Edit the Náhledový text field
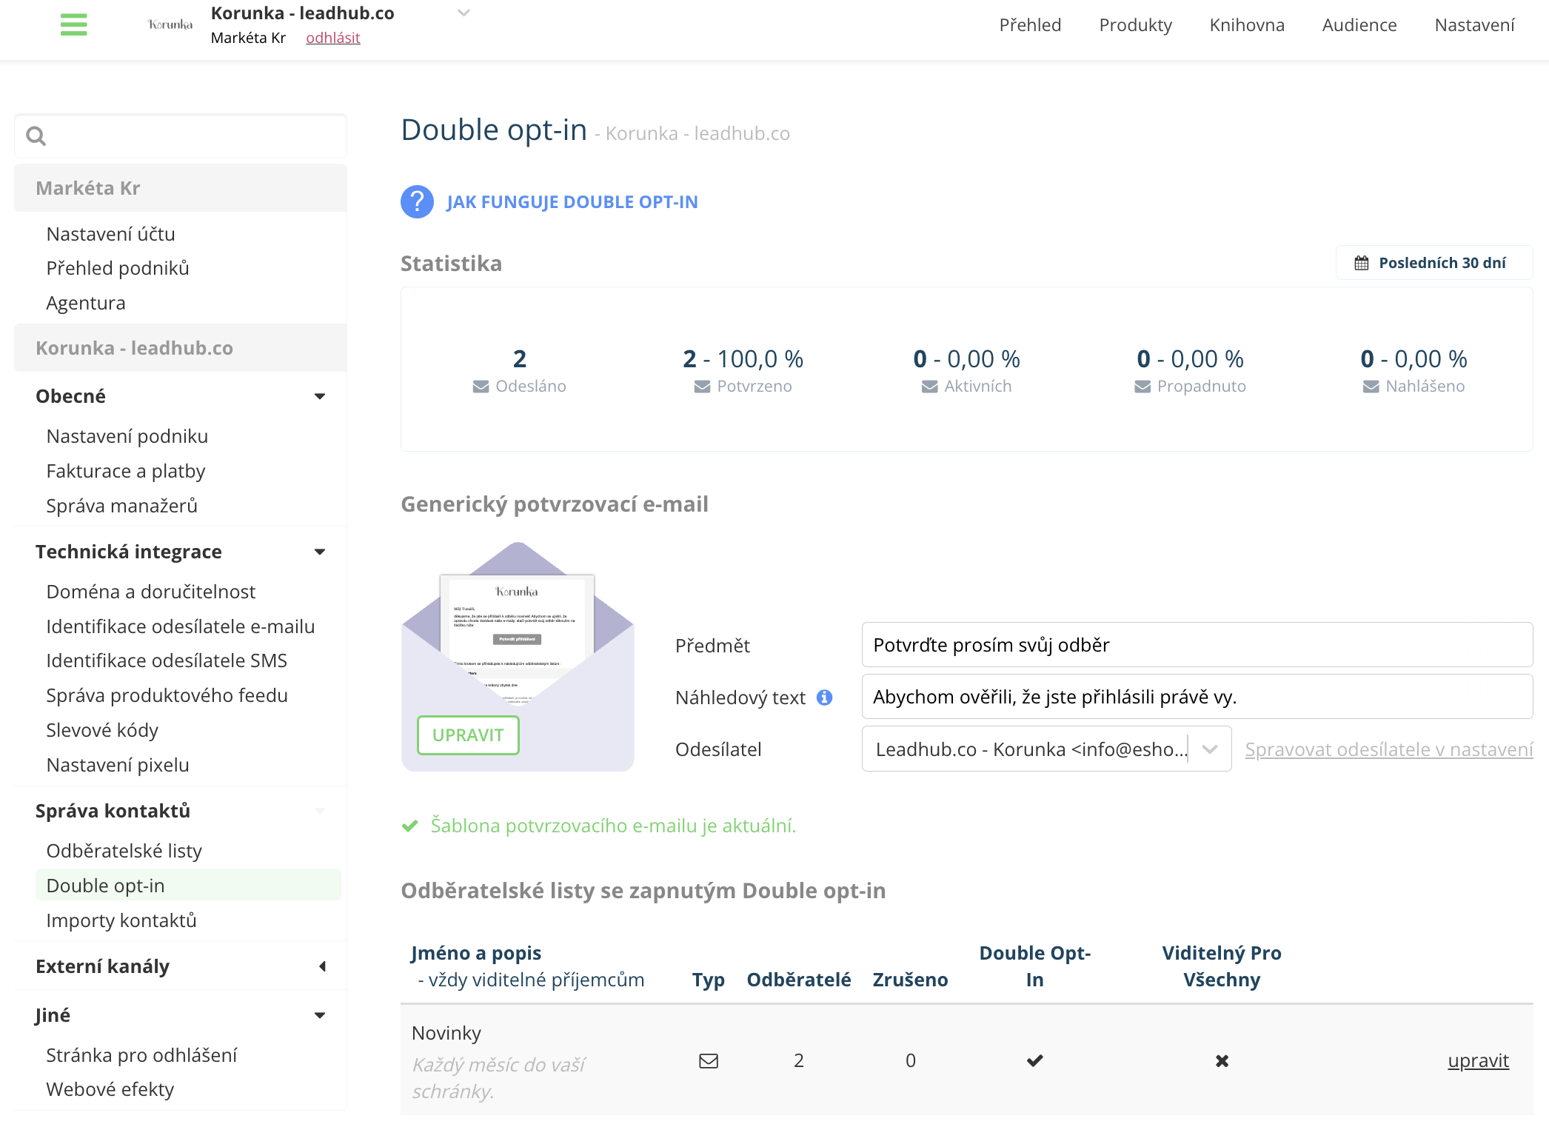This screenshot has width=1549, height=1127. 1197,697
